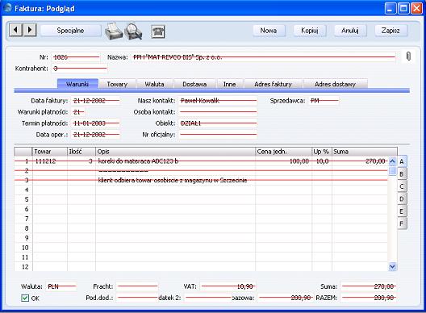This screenshot has height=313, width=426.
Task: Click the Termin płatności field
Action: (x=96, y=123)
